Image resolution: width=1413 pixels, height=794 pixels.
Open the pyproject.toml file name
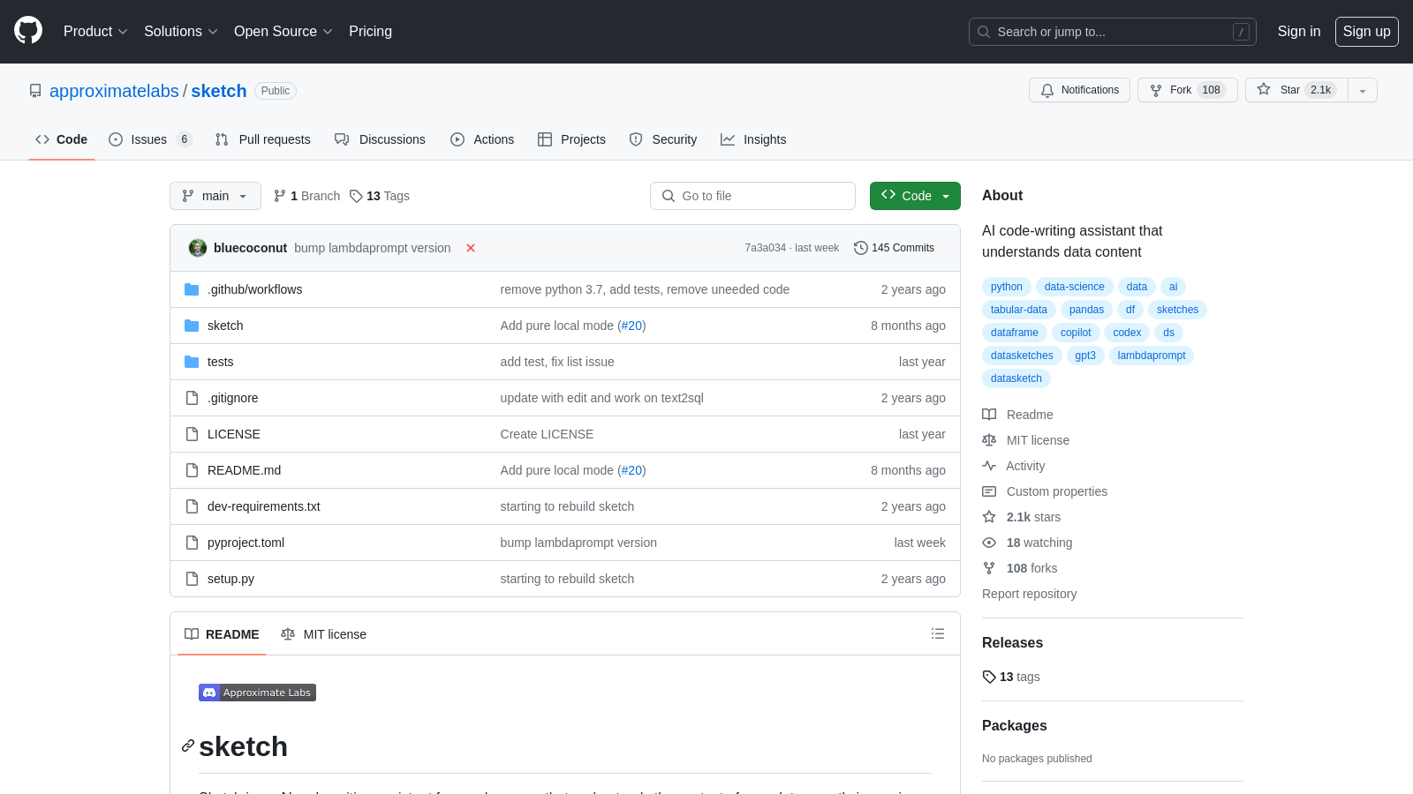tap(246, 543)
